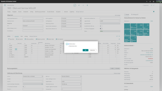Click the share icon in header
Viewport: 162px width, 91px height.
coord(79,5)
